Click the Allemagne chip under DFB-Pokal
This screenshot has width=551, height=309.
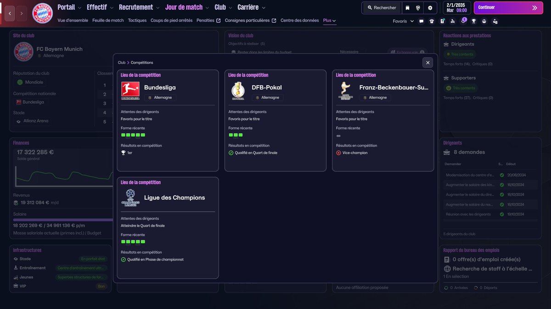click(x=268, y=98)
